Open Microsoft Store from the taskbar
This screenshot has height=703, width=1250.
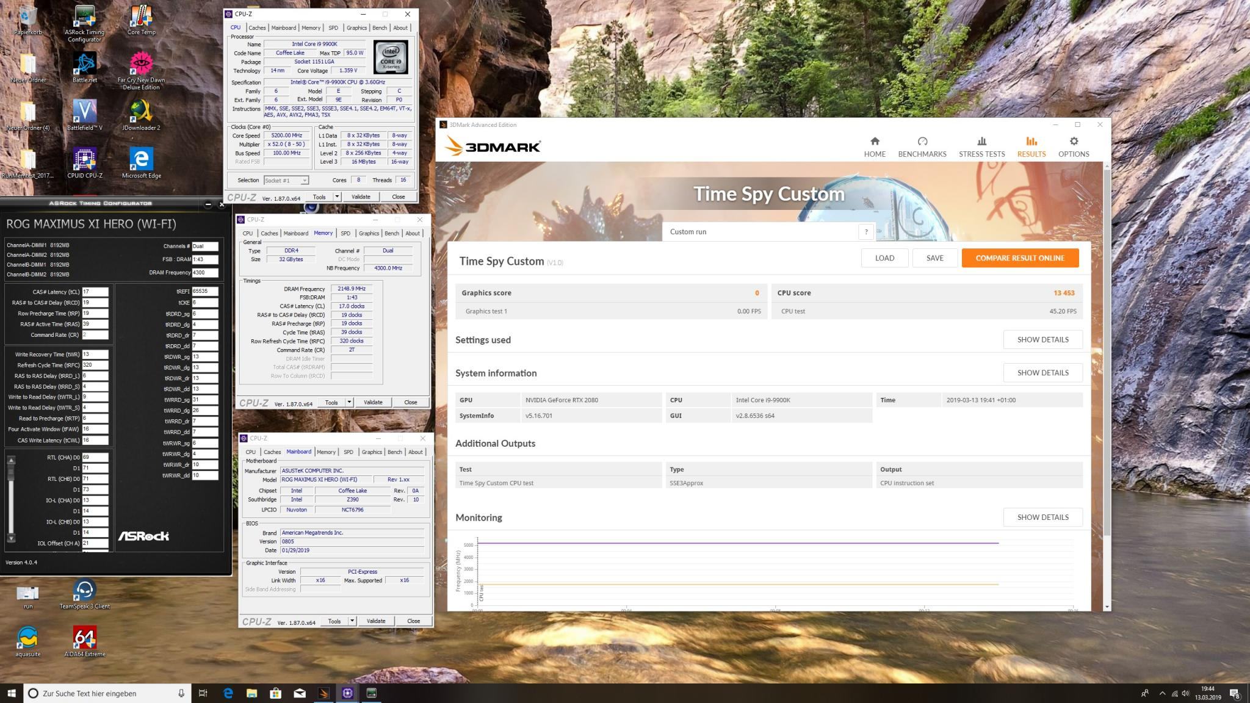(x=275, y=693)
